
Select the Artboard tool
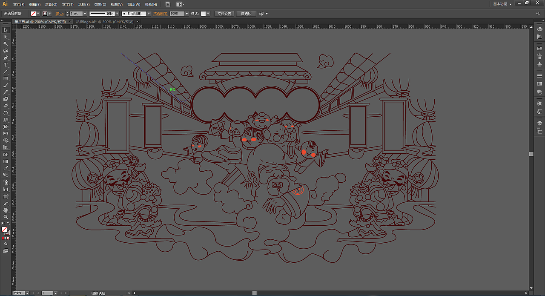(x=6, y=196)
